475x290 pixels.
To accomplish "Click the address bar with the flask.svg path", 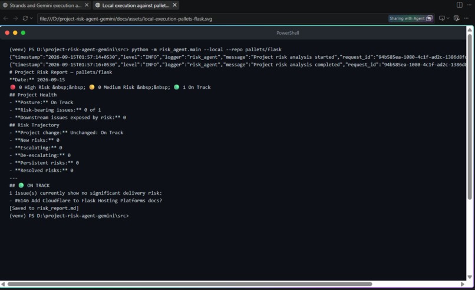I will pos(212,18).
